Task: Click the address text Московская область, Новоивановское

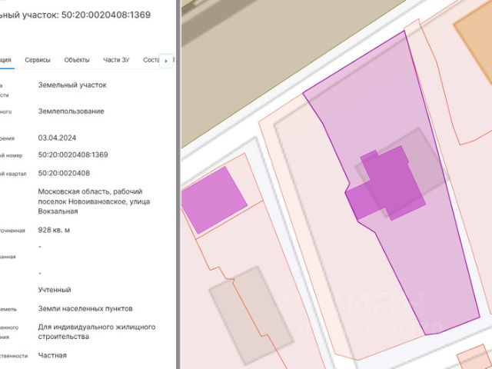Action: 94,201
